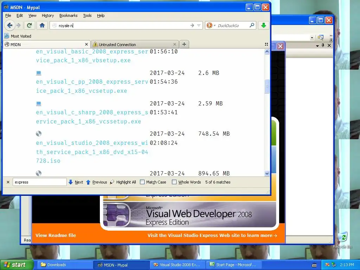Open the DuckDuckGo search engine selector

coord(211,25)
